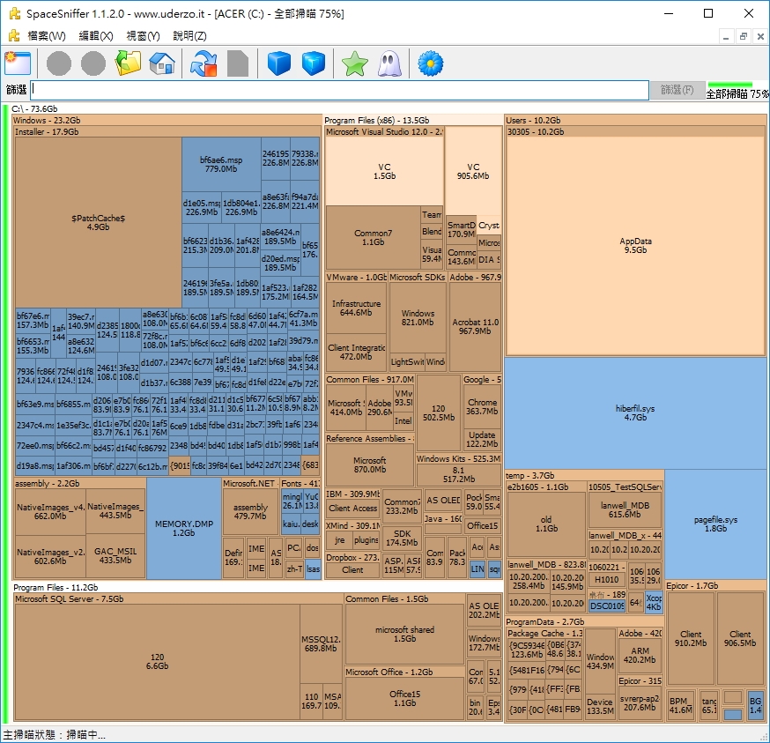Focus the 篩選 filter text field
This screenshot has height=743, width=770.
point(339,90)
